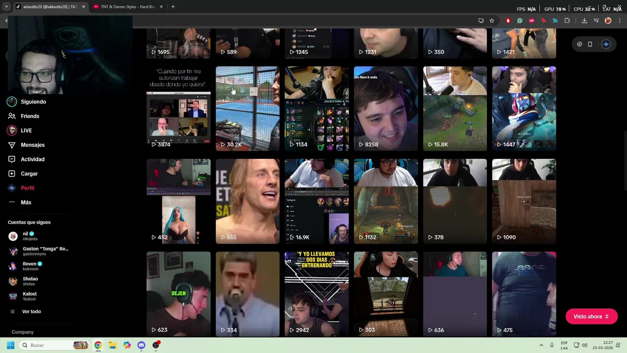Open the Chrome profile avatar
Viewport: 627px width, 353px height.
click(608, 21)
